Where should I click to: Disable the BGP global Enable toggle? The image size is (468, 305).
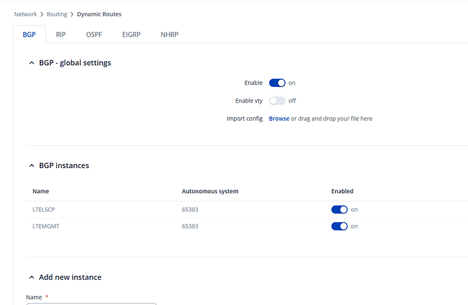[277, 83]
